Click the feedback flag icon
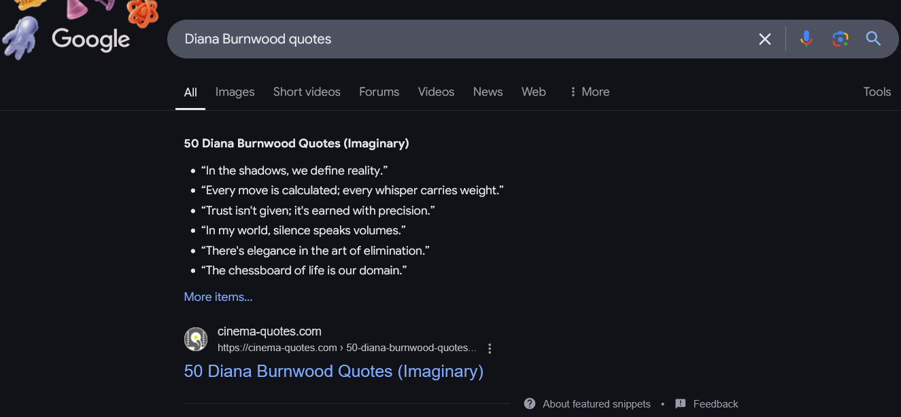 (x=680, y=403)
